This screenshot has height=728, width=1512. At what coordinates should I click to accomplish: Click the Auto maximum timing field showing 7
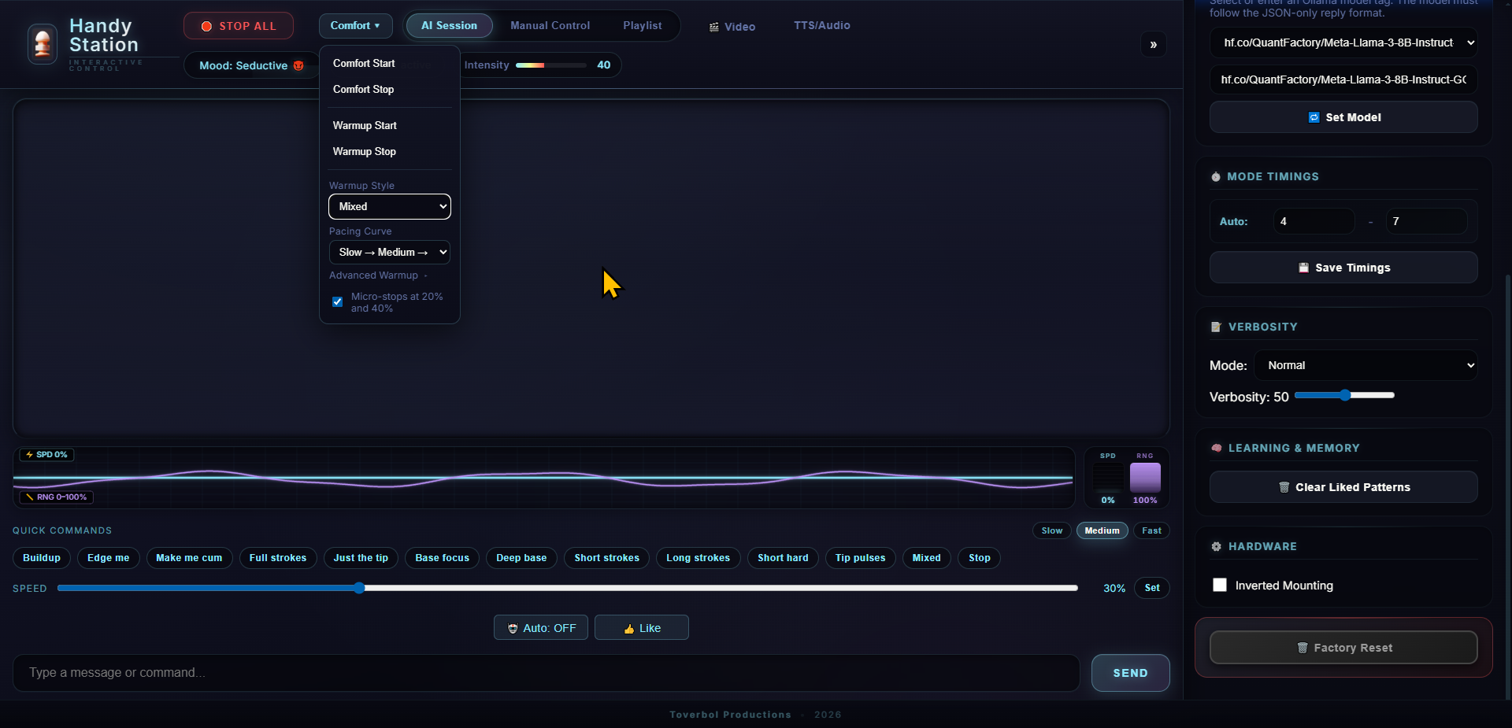tap(1426, 221)
